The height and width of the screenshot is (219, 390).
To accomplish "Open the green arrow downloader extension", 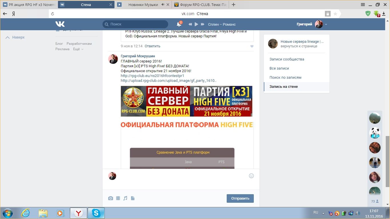I will pyautogui.click(x=377, y=14).
